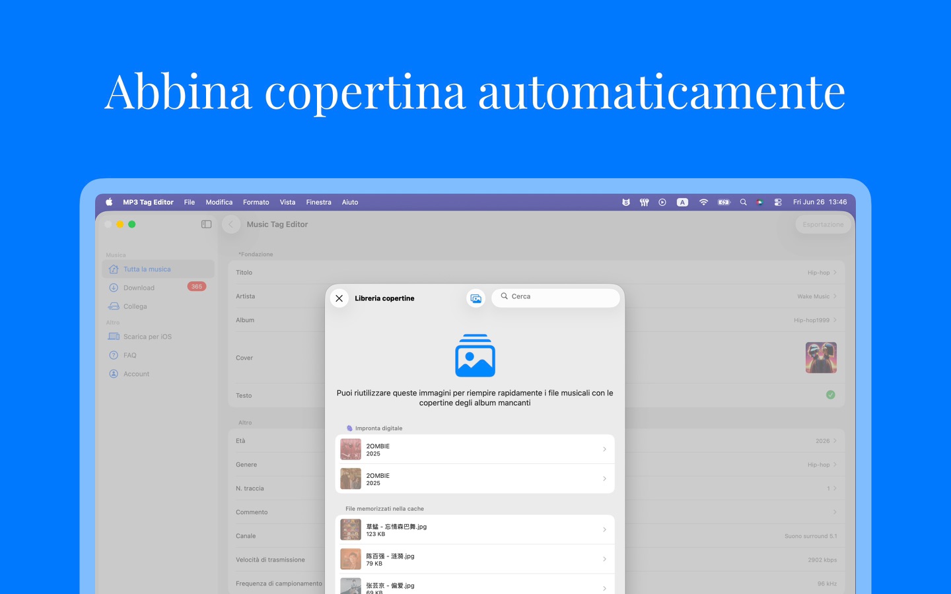Open the Formato menu
The image size is (951, 594).
[x=256, y=202]
